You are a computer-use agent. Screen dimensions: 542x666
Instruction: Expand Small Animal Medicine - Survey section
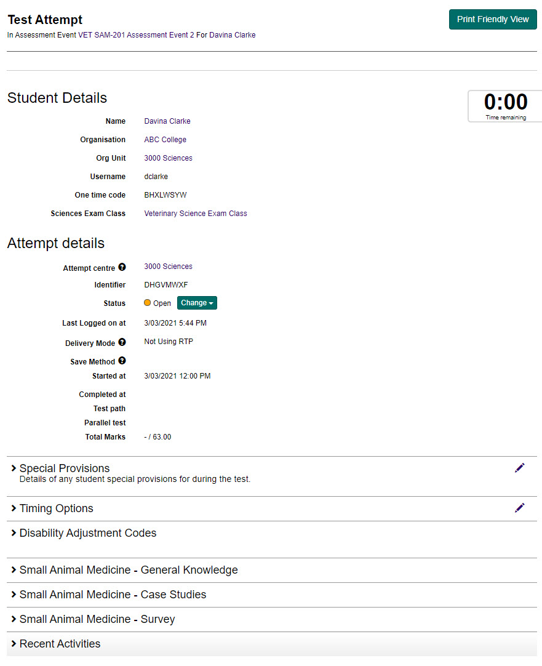pyautogui.click(x=97, y=619)
